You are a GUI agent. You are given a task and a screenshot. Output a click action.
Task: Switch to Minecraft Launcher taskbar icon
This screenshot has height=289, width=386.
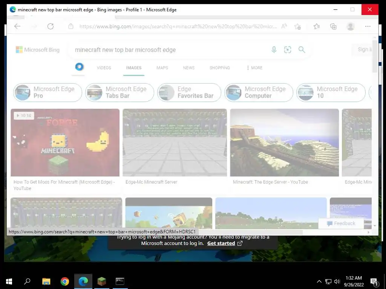pos(101,281)
